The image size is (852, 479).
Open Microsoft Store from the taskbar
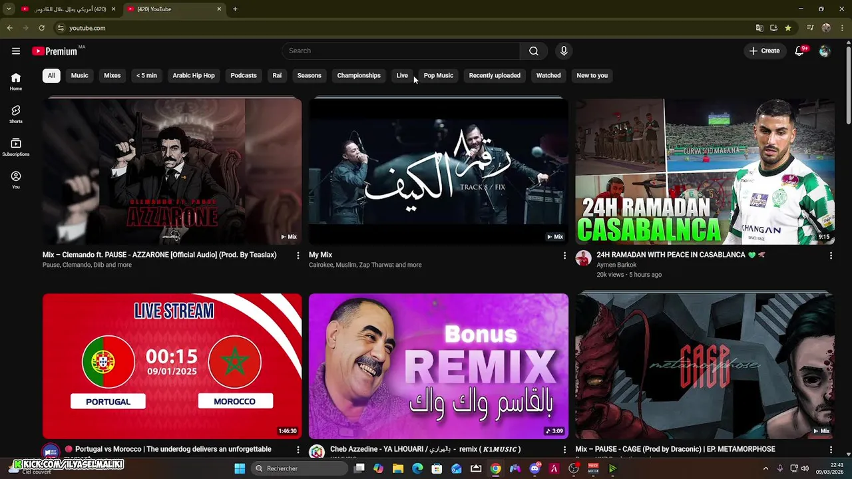[437, 468]
